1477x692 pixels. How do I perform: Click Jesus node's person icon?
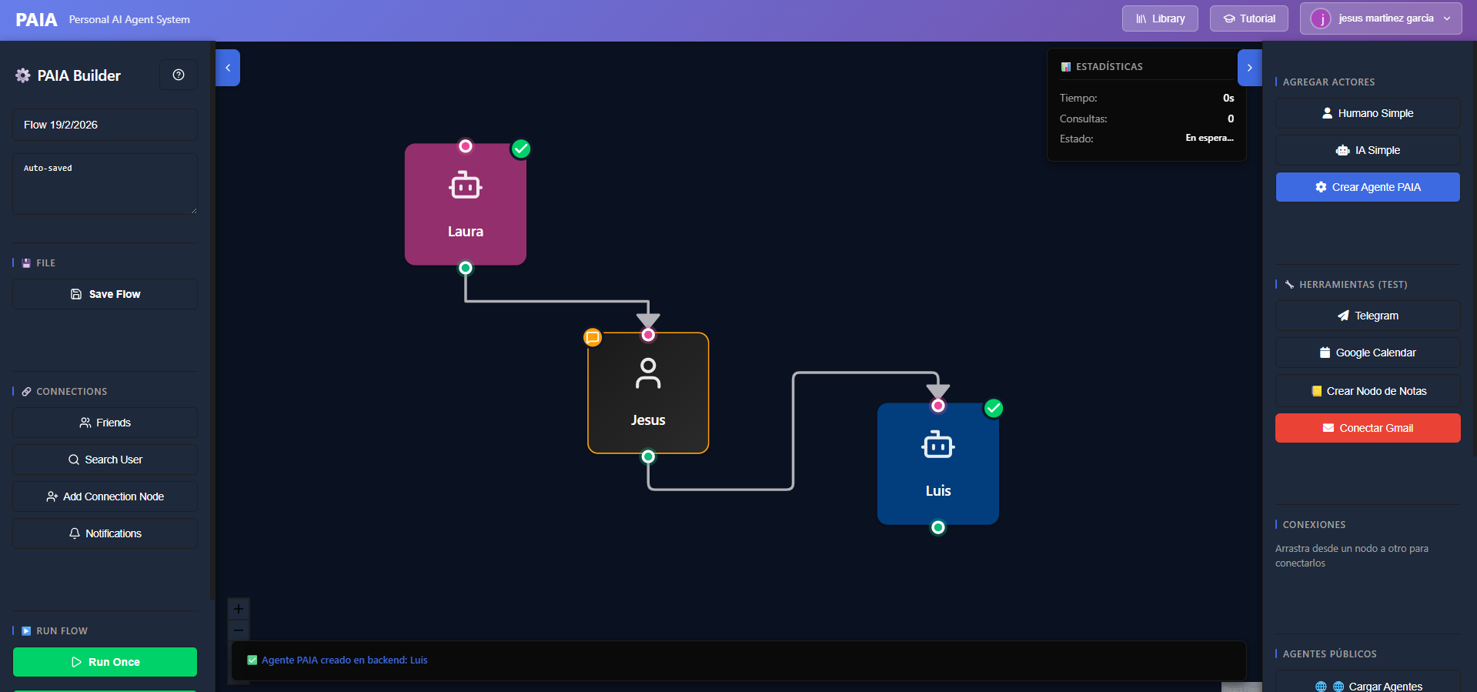648,373
